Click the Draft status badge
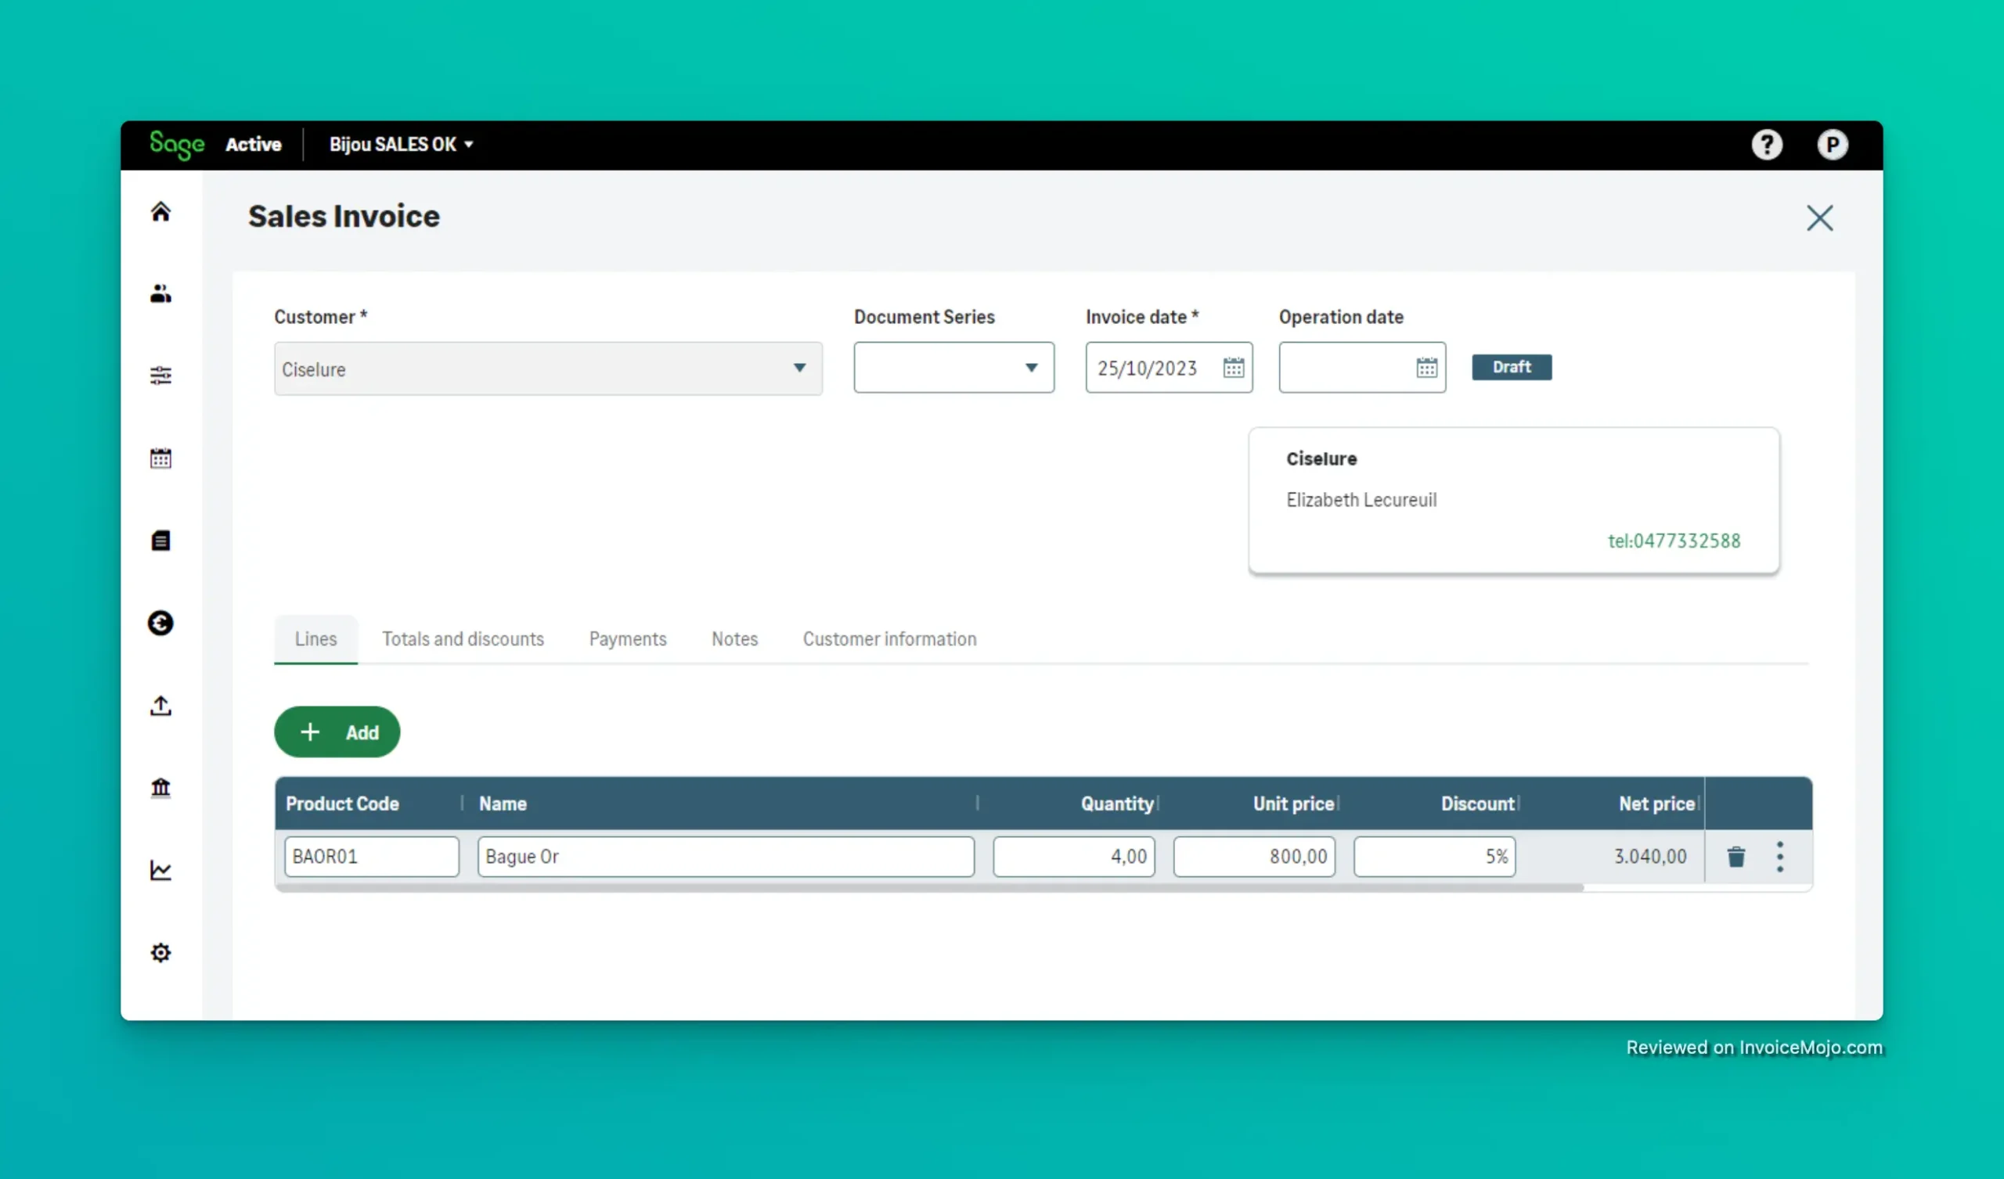Image resolution: width=2004 pixels, height=1179 pixels. 1511,366
